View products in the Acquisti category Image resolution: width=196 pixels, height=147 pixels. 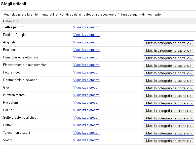pyautogui.click(x=87, y=42)
